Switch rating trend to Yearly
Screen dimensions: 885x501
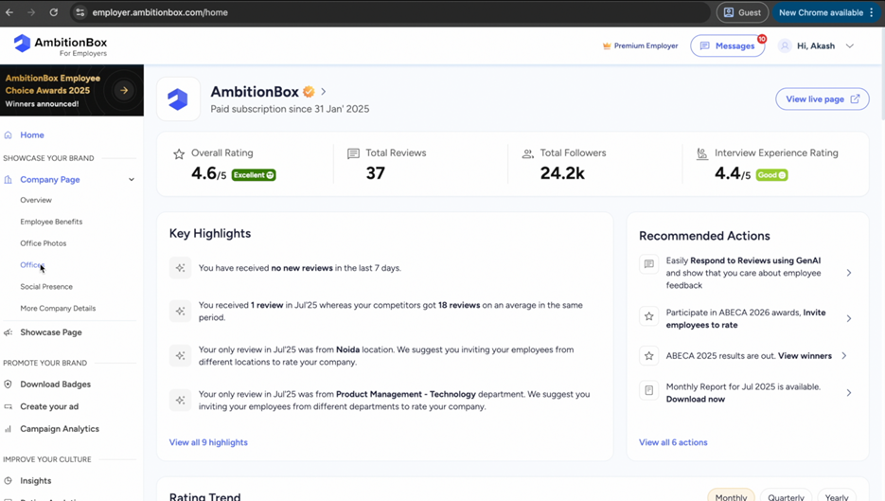click(836, 496)
